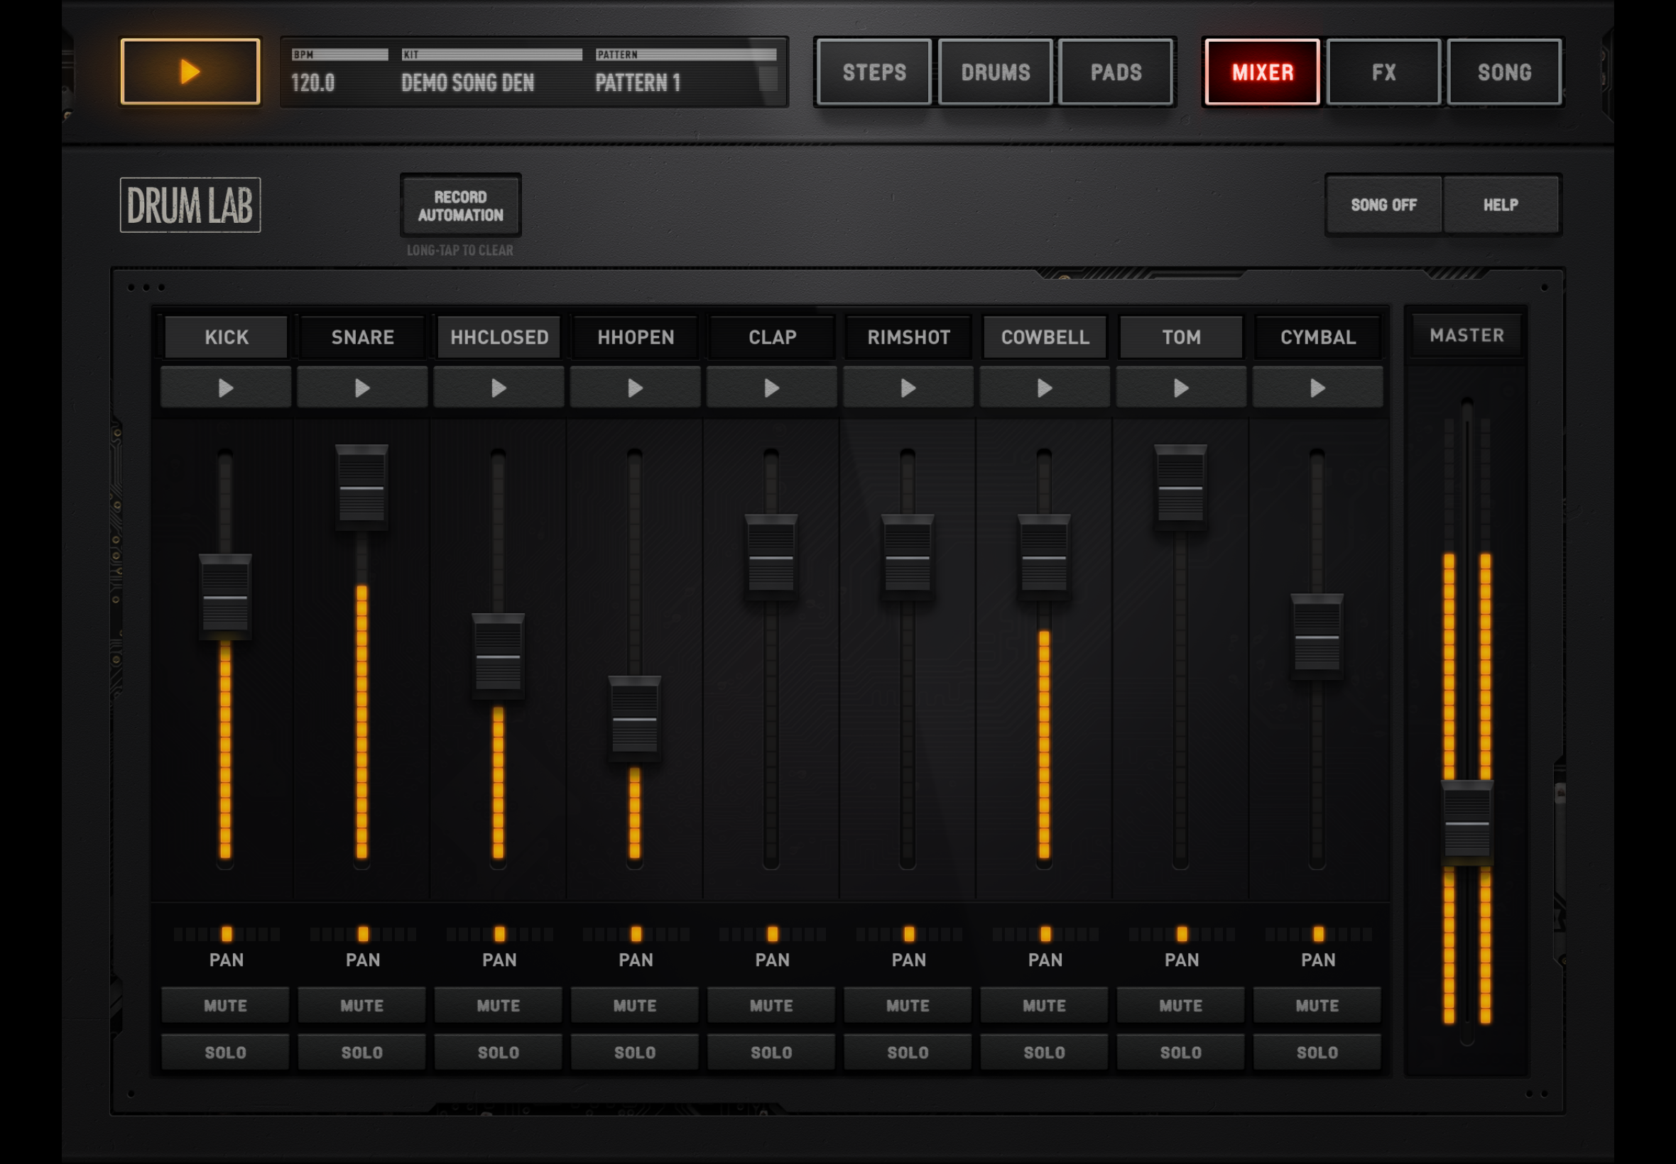Toggle the SONG OFF button
This screenshot has width=1676, height=1164.
click(x=1383, y=205)
